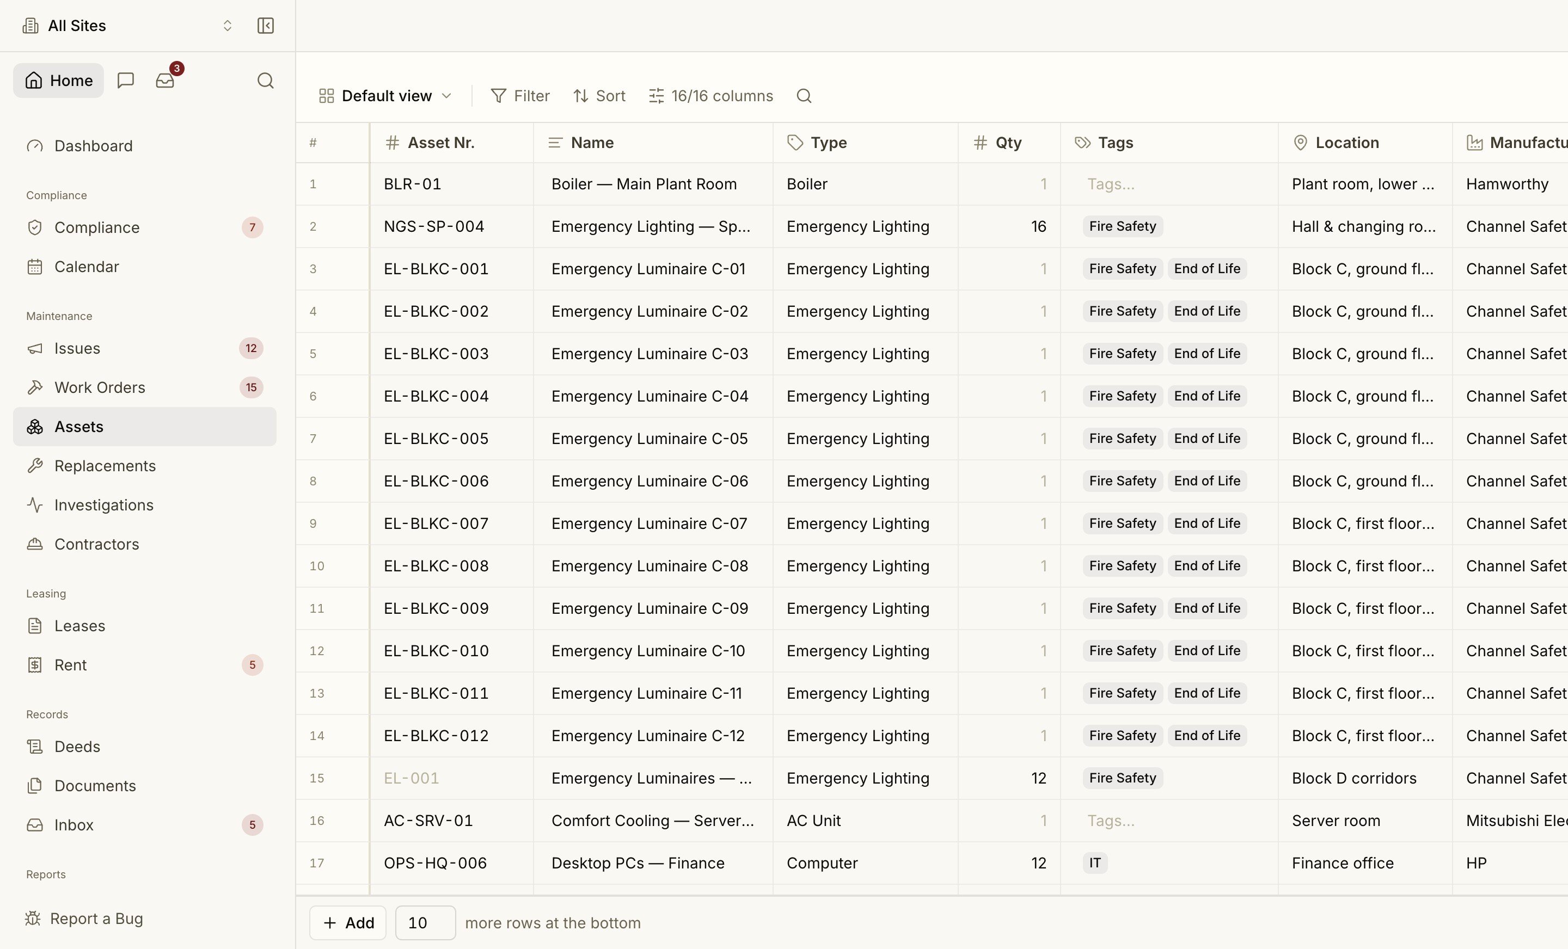Click the Documents files icon
Viewport: 1568px width, 949px height.
(35, 786)
